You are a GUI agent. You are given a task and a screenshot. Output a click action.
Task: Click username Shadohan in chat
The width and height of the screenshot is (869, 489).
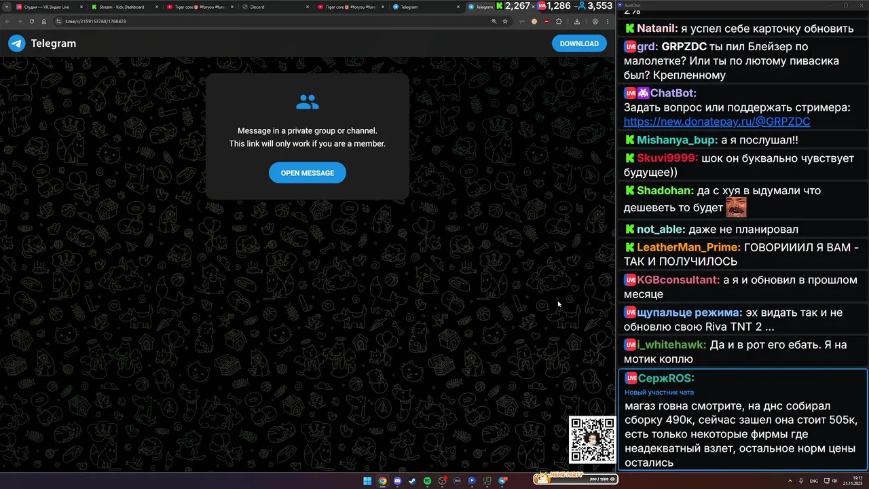pos(665,191)
